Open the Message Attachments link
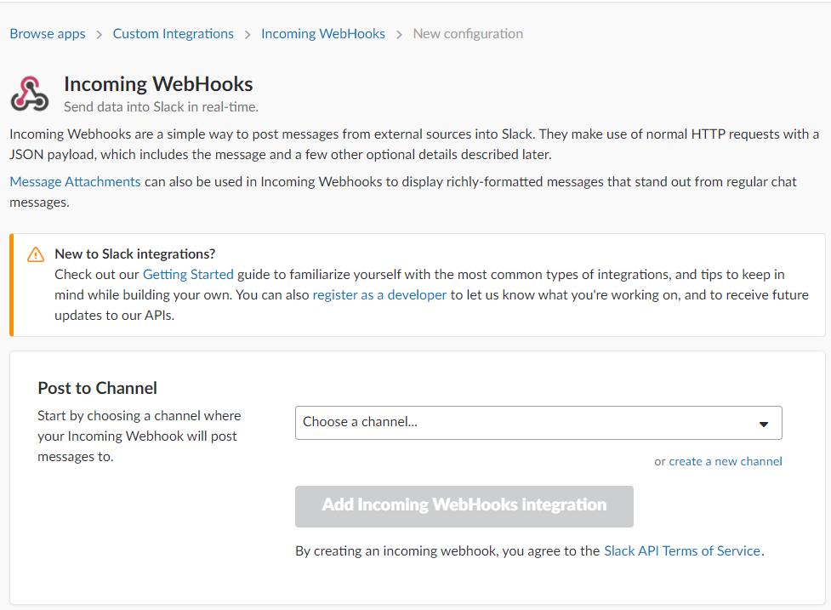The height and width of the screenshot is (610, 831). coord(75,181)
